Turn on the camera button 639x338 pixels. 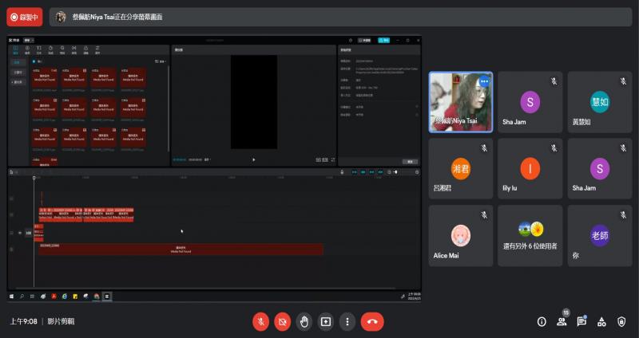(282, 321)
